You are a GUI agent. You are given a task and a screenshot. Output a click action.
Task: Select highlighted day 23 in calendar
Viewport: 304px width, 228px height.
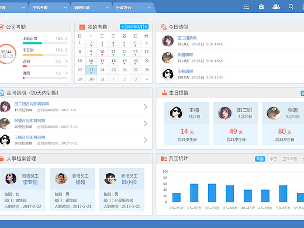coord(91,70)
